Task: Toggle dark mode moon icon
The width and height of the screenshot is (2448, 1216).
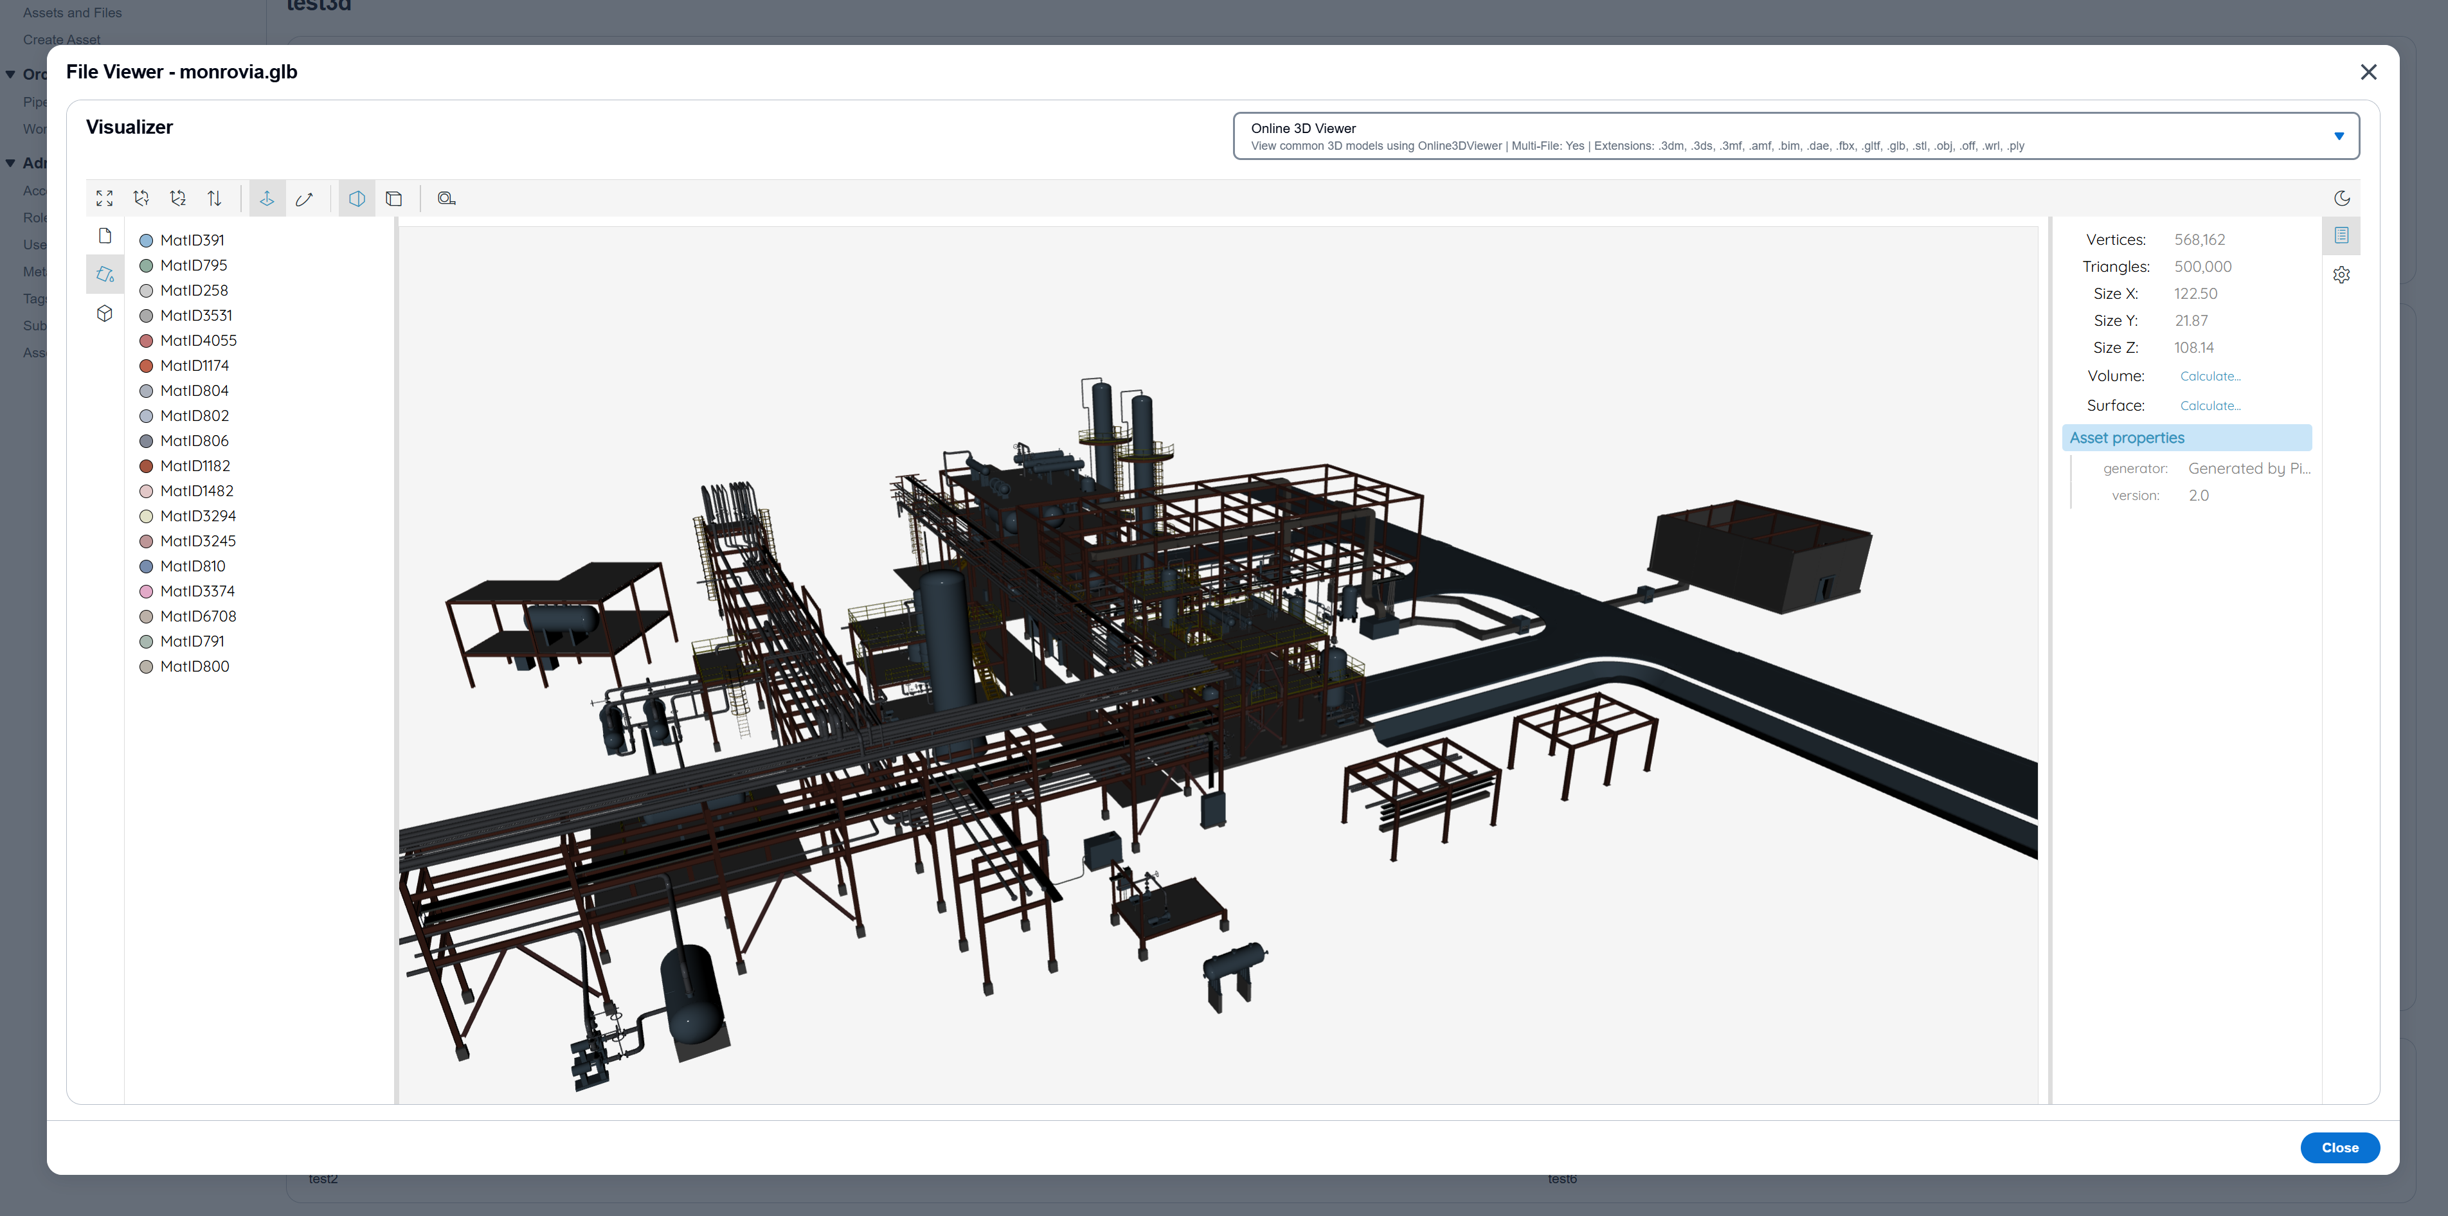Action: pos(2341,199)
